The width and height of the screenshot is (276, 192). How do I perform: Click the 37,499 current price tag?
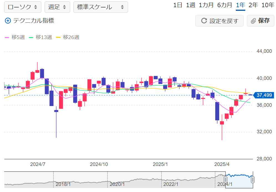click(263, 95)
